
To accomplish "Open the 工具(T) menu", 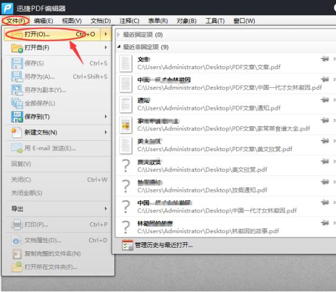I will coord(215,21).
